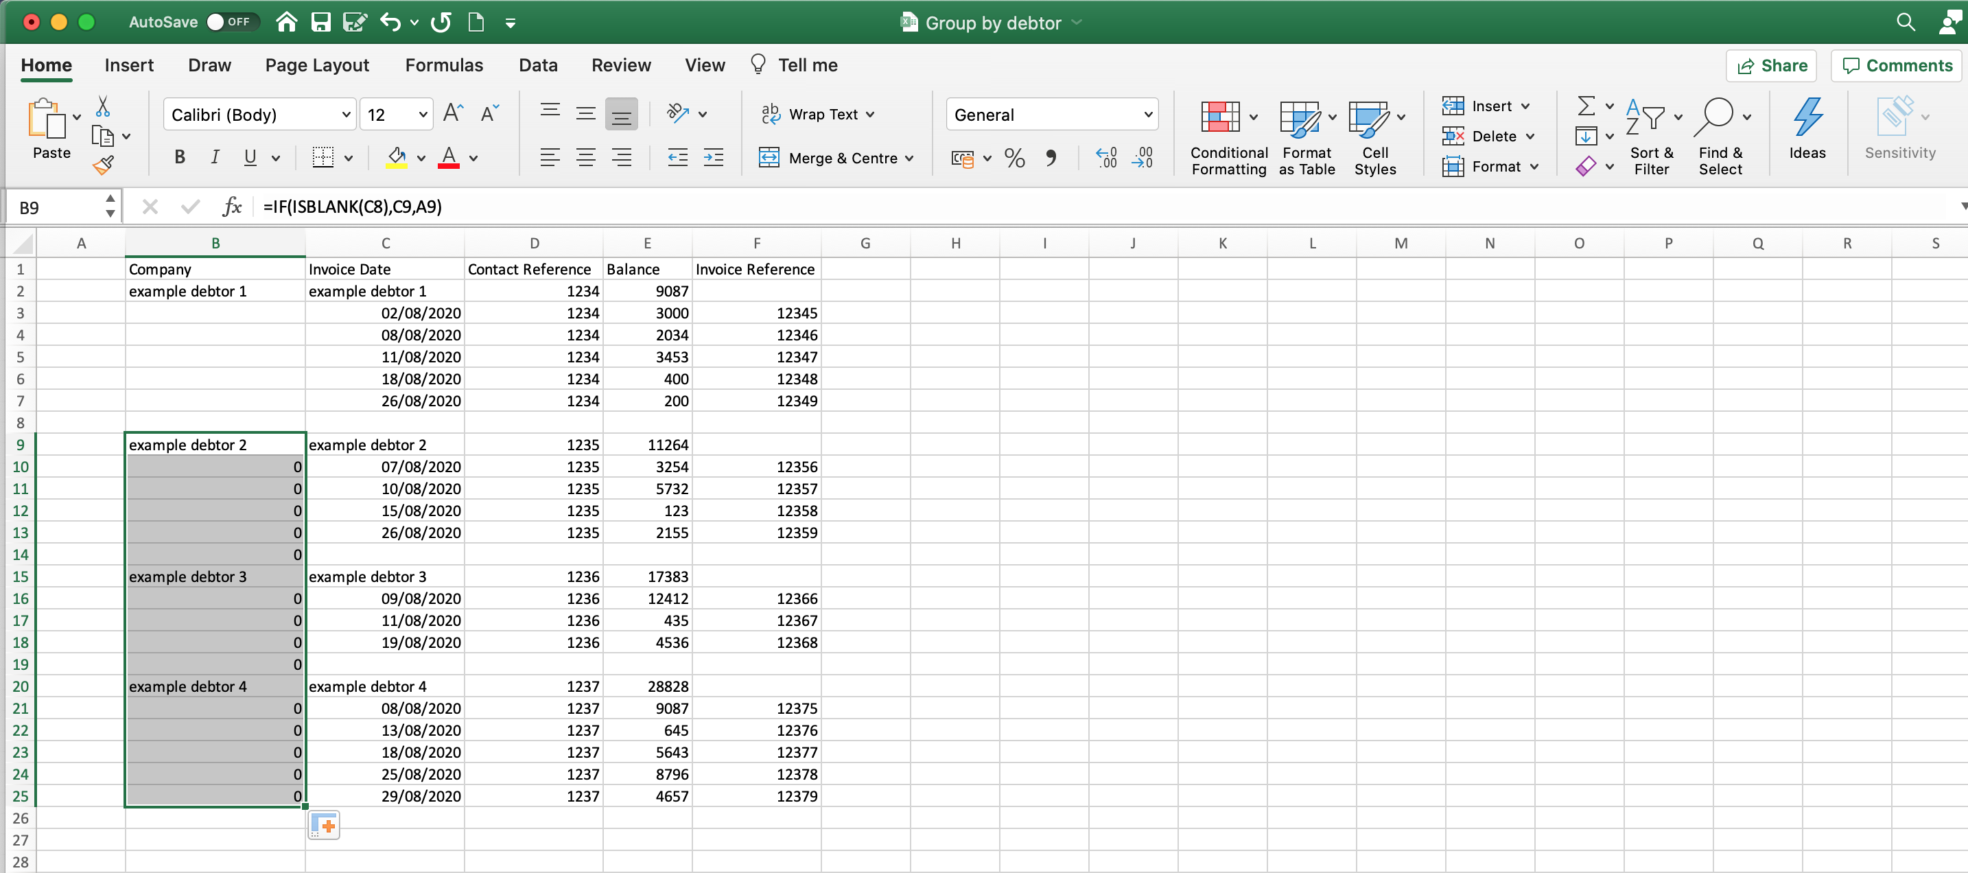Viewport: 1968px width, 873px height.
Task: Click the Borders icon
Action: pyautogui.click(x=323, y=157)
